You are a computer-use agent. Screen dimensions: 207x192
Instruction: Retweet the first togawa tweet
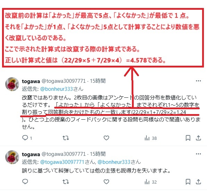click(66, 138)
